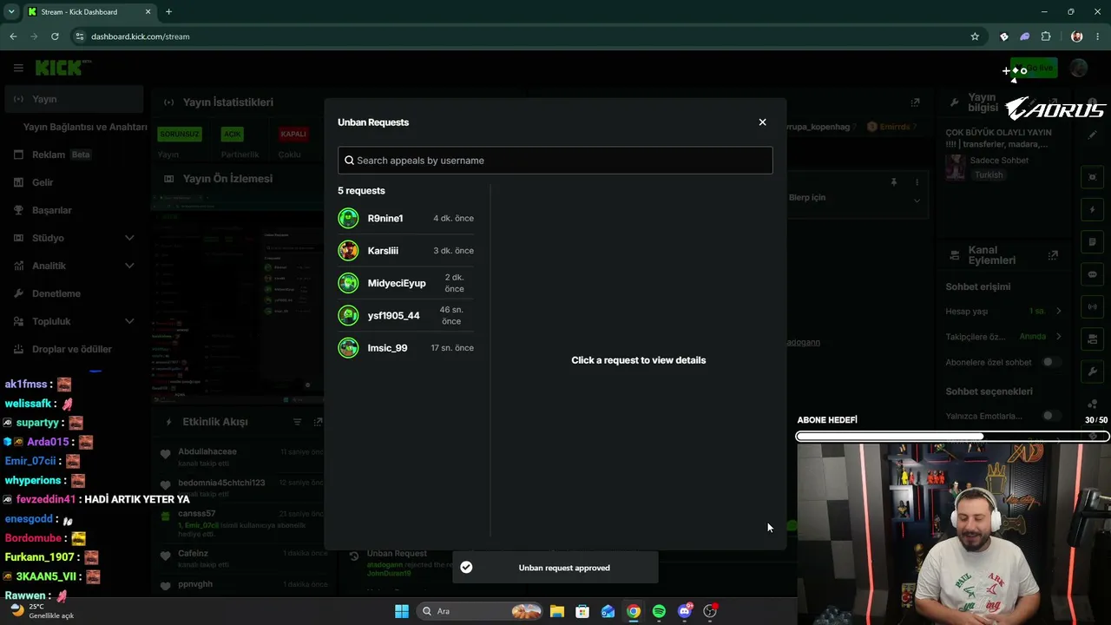Screen dimensions: 1111x625
Task: Open three-dot menu on Blerp card
Action: click(x=917, y=182)
